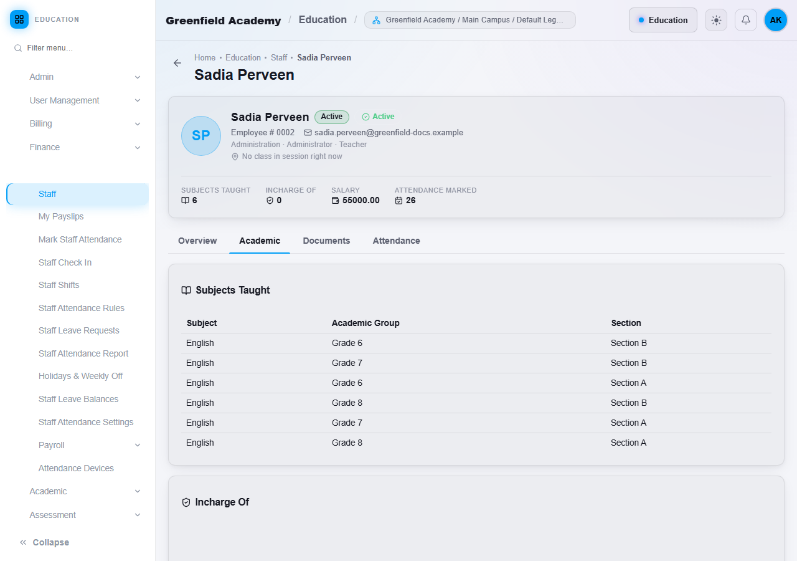Collapse the sidebar menu

click(x=44, y=542)
